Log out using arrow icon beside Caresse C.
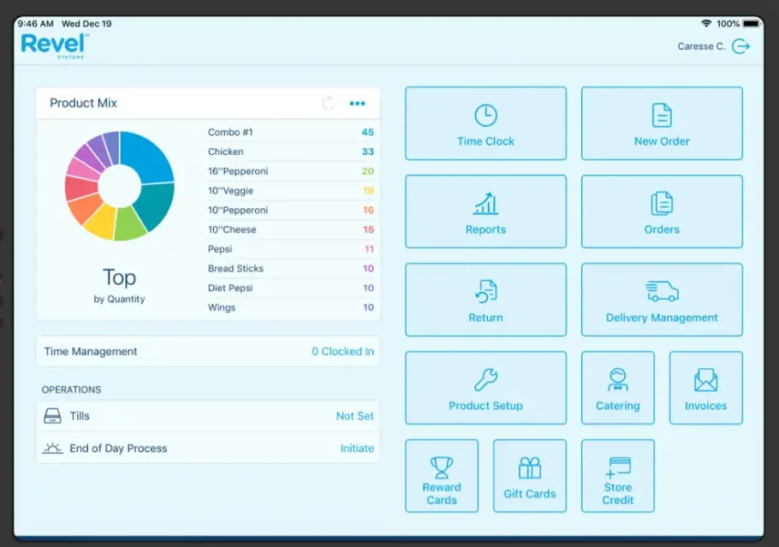The height and width of the screenshot is (547, 779). point(740,46)
